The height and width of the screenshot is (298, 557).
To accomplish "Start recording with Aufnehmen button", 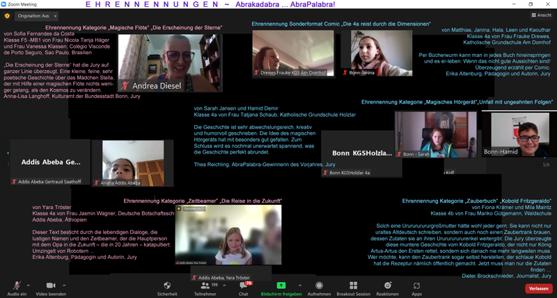I will [319, 288].
